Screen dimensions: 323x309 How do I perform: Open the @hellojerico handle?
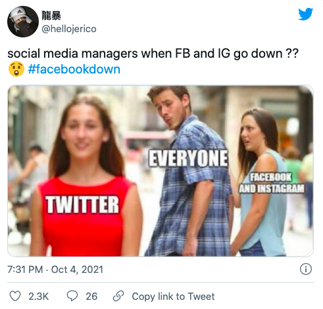69,29
